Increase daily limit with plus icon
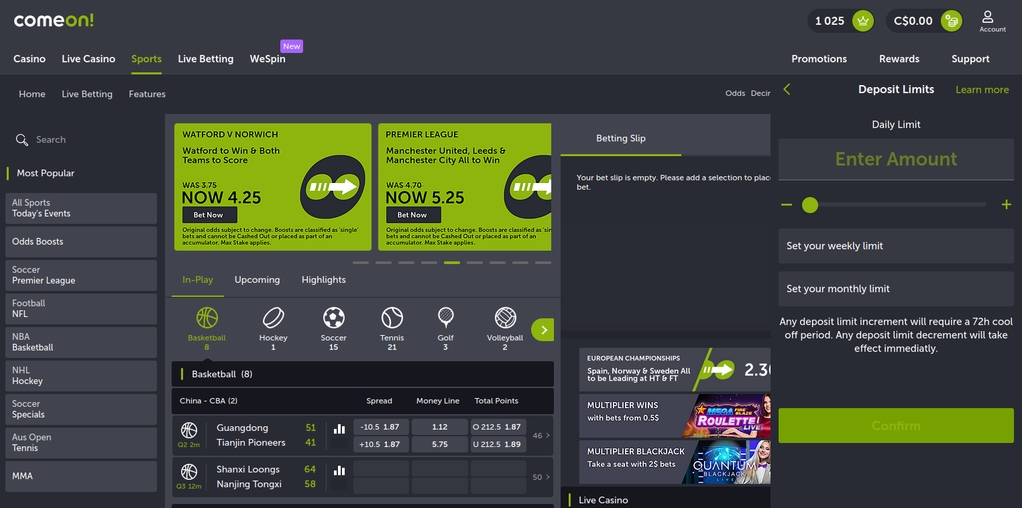Viewport: 1022px width, 508px height. tap(1006, 204)
